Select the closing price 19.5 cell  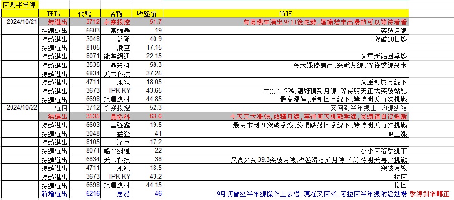point(147,125)
